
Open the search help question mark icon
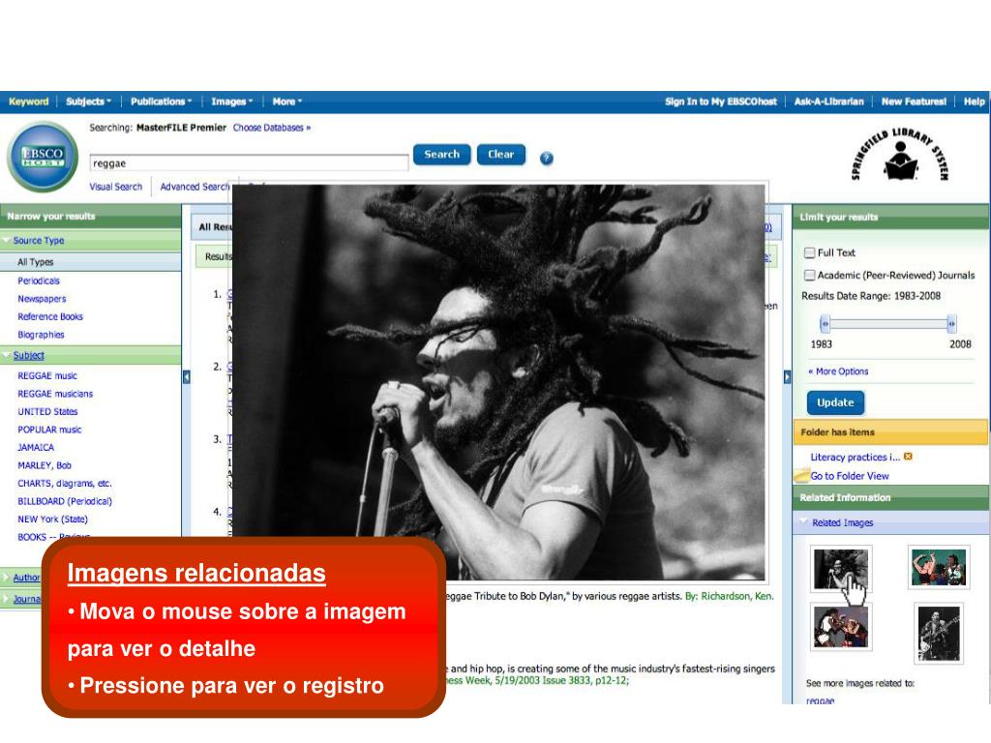click(547, 158)
